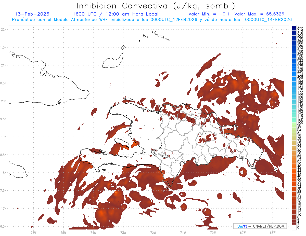Click the '6.5N' latitude label
The width and height of the screenshot is (306, 236).
tap(4, 227)
